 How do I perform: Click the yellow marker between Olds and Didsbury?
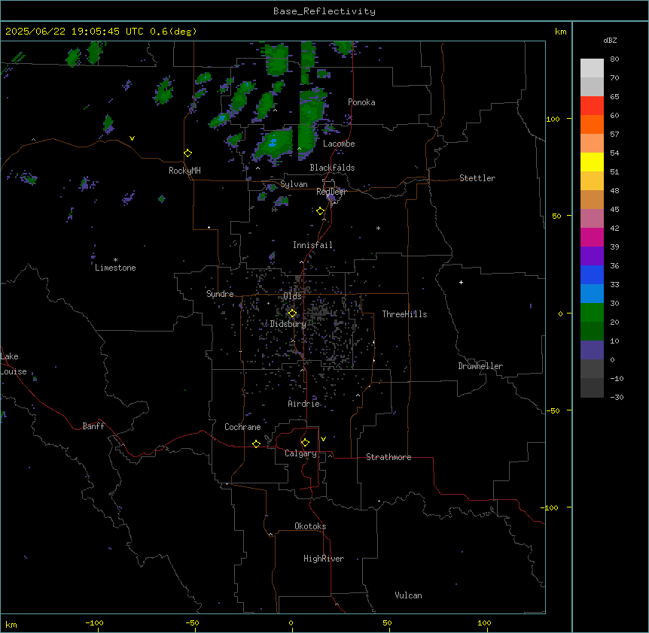tap(292, 313)
